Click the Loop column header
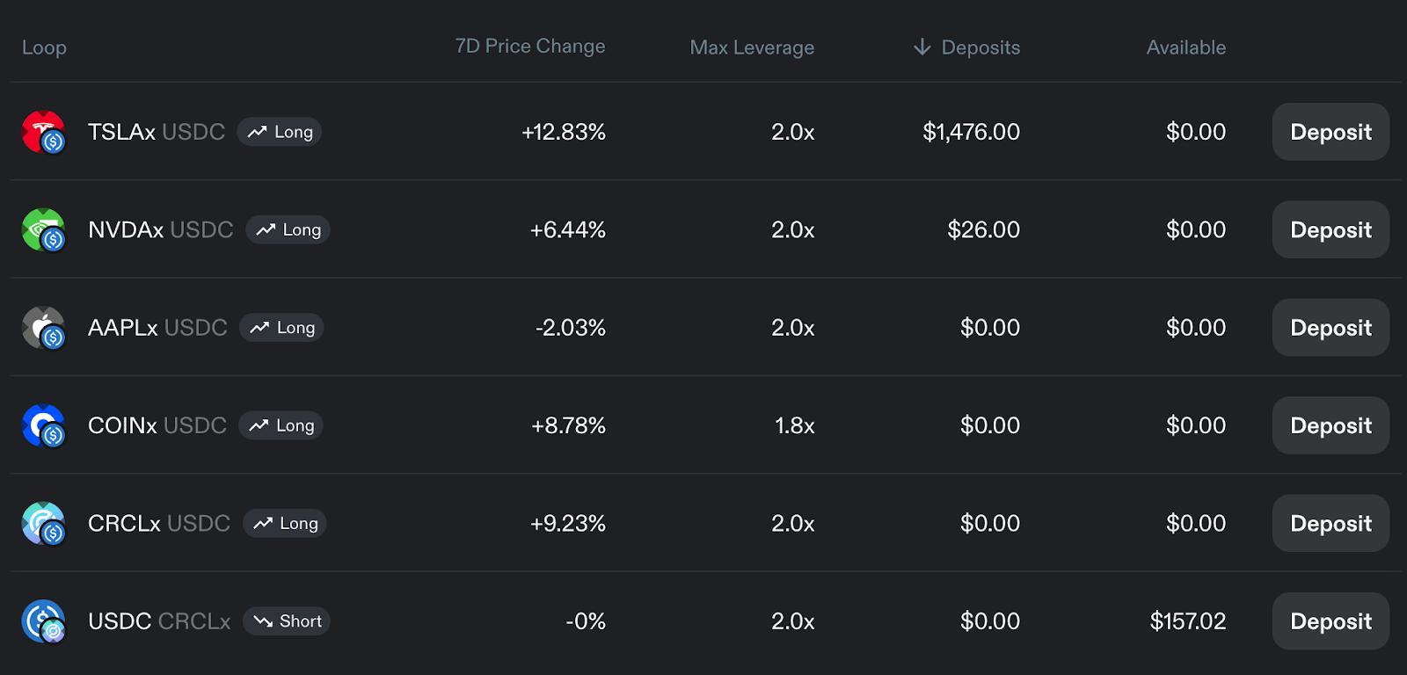Screen dimensions: 1407x675 pos(44,47)
